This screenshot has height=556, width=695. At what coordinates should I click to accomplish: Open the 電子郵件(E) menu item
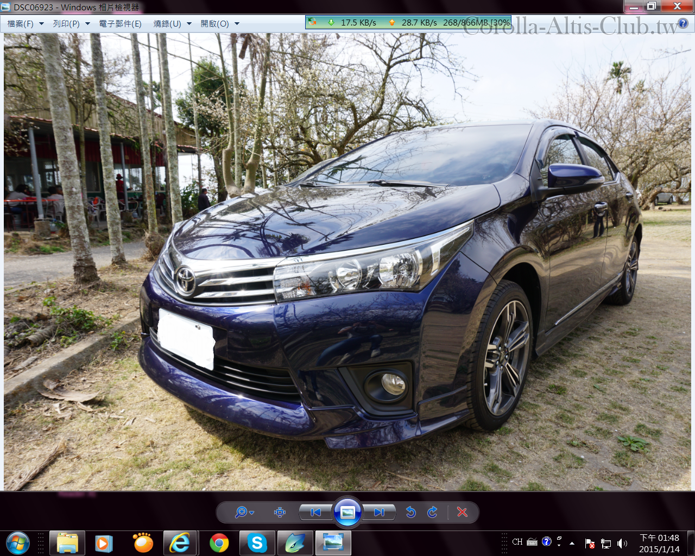(120, 24)
